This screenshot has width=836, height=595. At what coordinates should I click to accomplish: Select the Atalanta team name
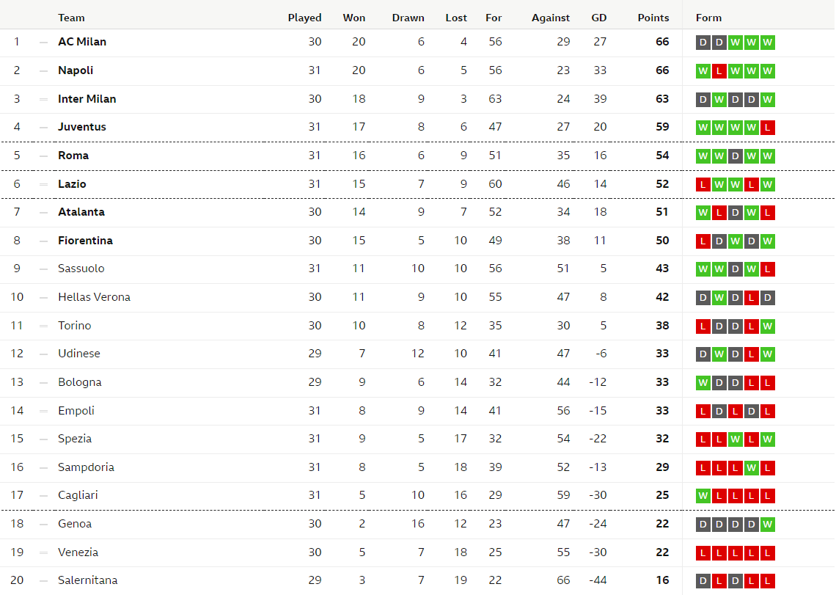(81, 212)
